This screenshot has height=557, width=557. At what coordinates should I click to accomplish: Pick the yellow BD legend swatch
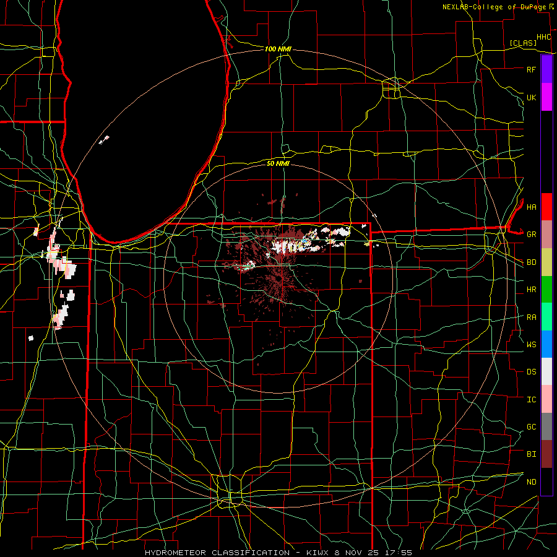(546, 262)
